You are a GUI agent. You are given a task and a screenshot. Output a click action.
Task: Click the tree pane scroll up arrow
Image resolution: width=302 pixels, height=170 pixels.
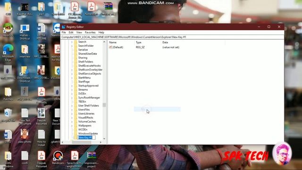(104, 42)
